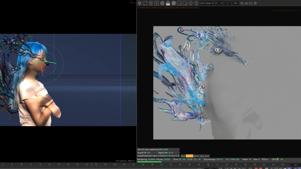The height and width of the screenshot is (169, 301).
Task: Open the OCIO color space dropdown
Action: (207, 3)
